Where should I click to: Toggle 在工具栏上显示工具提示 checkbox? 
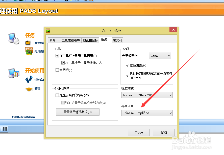coord(57,56)
